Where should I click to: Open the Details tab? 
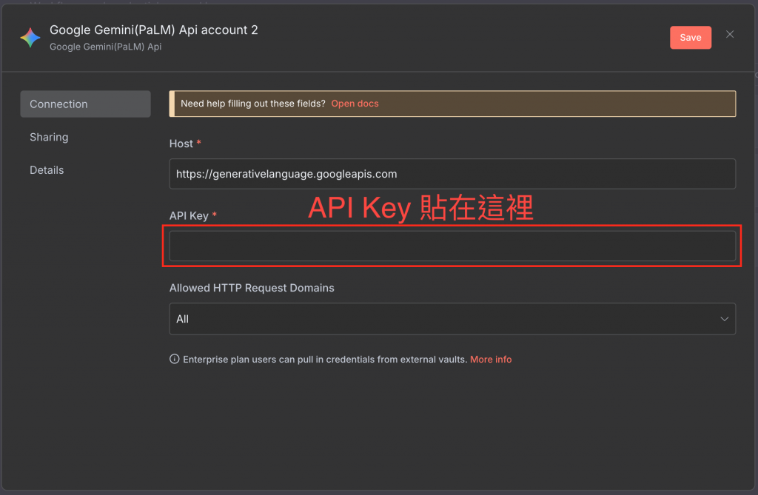click(x=47, y=170)
